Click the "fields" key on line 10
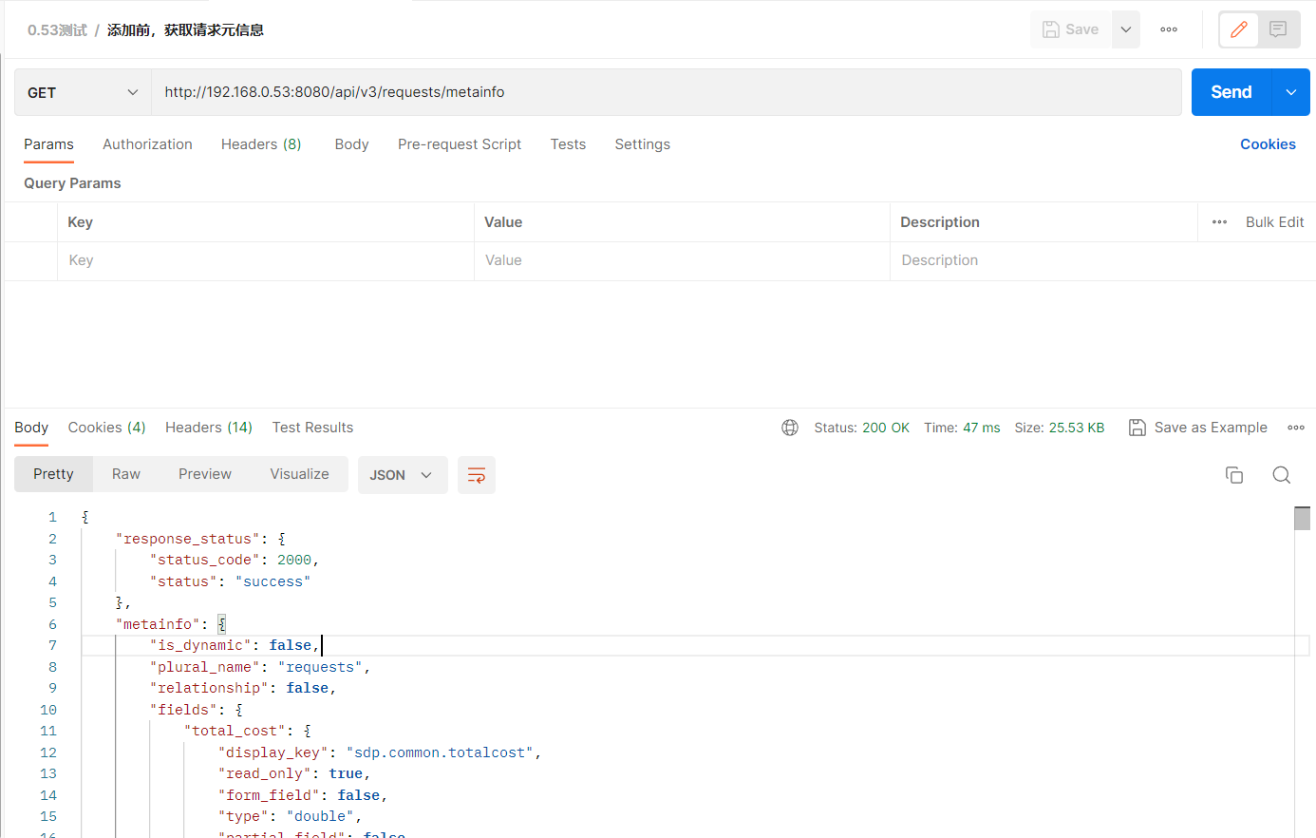 point(183,710)
